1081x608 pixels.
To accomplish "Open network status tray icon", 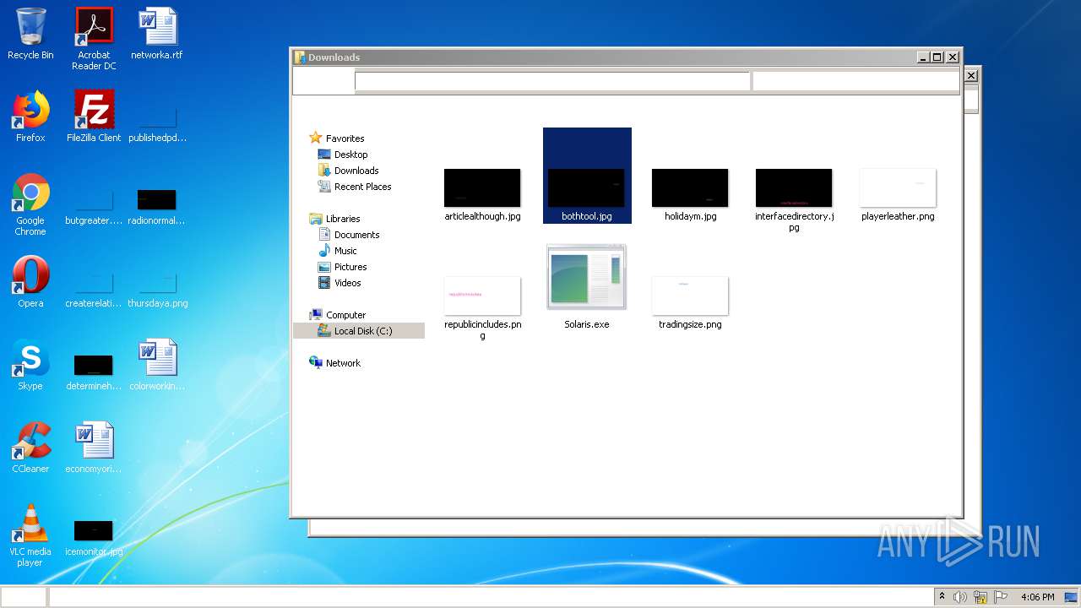I will (981, 597).
